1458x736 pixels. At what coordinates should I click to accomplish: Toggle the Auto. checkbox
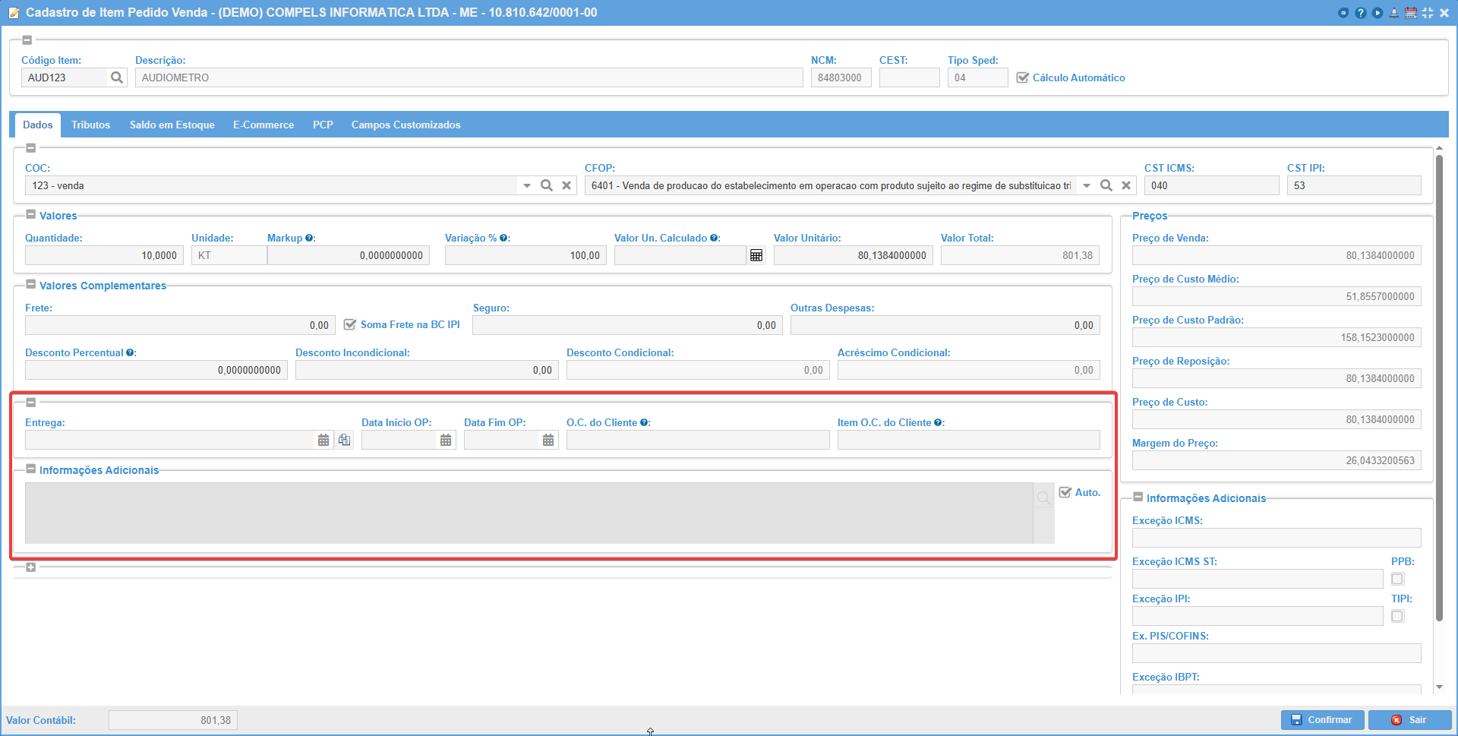tap(1065, 492)
